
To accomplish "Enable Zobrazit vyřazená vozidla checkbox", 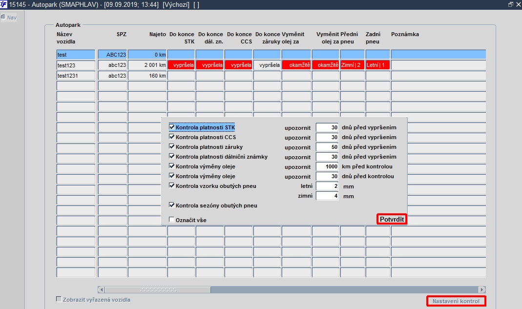I will coord(59,299).
